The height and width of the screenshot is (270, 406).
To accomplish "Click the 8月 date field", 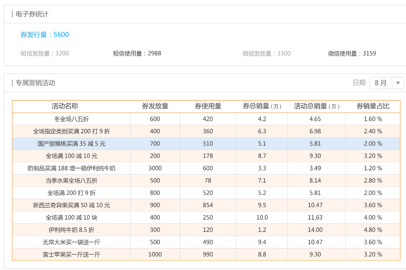I will [381, 83].
